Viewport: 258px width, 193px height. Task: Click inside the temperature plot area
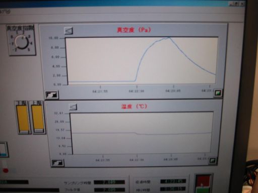click(142, 133)
